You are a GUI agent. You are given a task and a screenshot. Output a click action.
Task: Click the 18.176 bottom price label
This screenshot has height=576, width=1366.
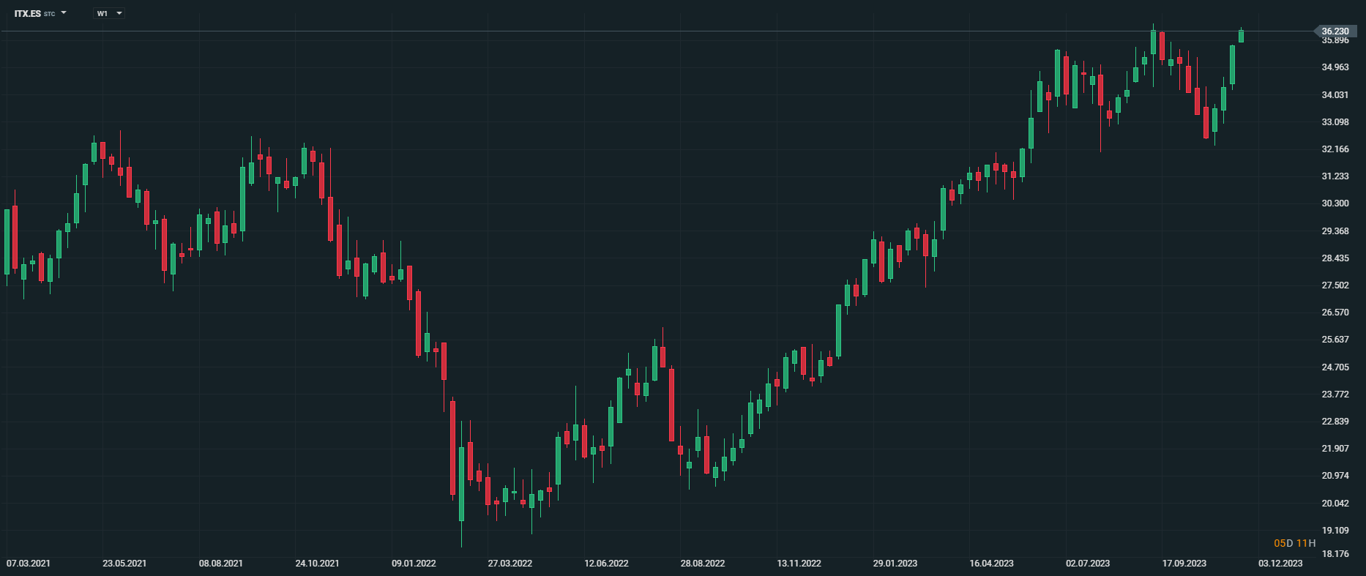(1335, 554)
